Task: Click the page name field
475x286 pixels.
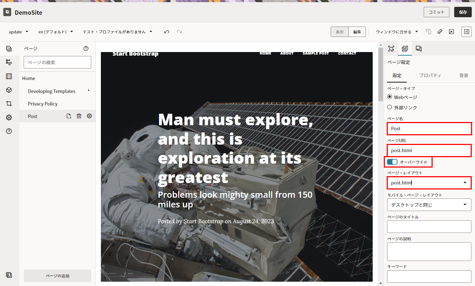Action: (x=429, y=128)
